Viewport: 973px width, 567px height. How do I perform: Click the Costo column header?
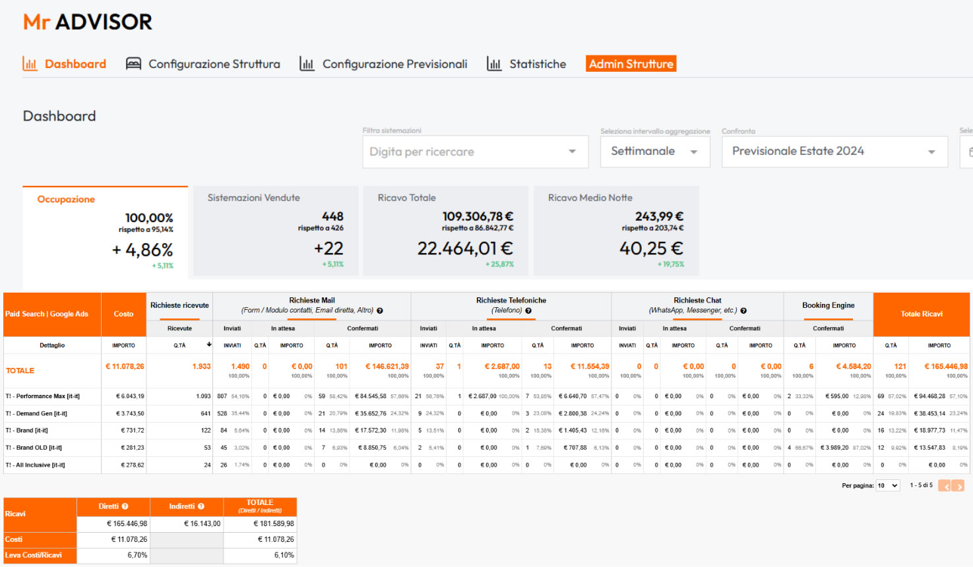point(123,314)
